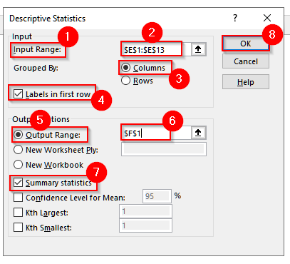Viewport: 290px width, 264px height.
Task: Click the OK button
Action: click(246, 44)
